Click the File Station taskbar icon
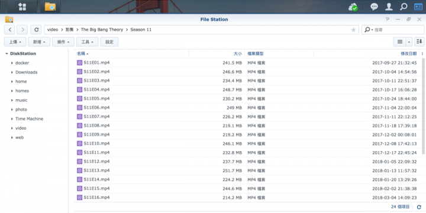 (50, 6)
